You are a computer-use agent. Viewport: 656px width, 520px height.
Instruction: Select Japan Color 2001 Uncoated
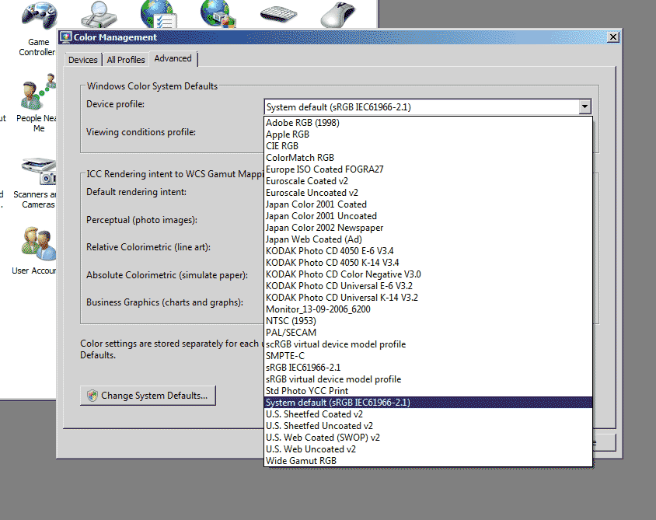pos(428,216)
